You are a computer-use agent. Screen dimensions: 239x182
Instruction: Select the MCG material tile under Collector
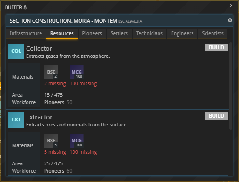(77, 72)
